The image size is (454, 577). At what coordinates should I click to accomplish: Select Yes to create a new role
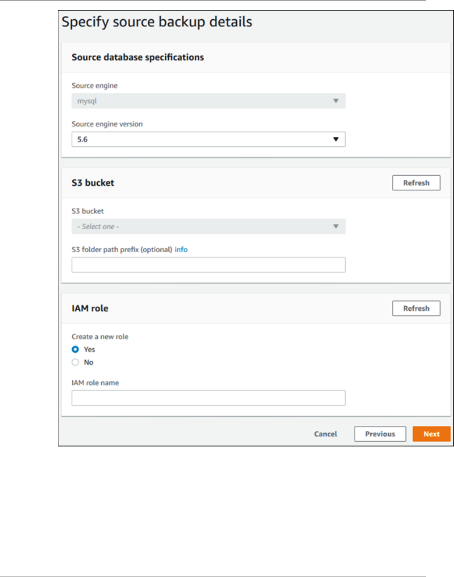[x=75, y=349]
